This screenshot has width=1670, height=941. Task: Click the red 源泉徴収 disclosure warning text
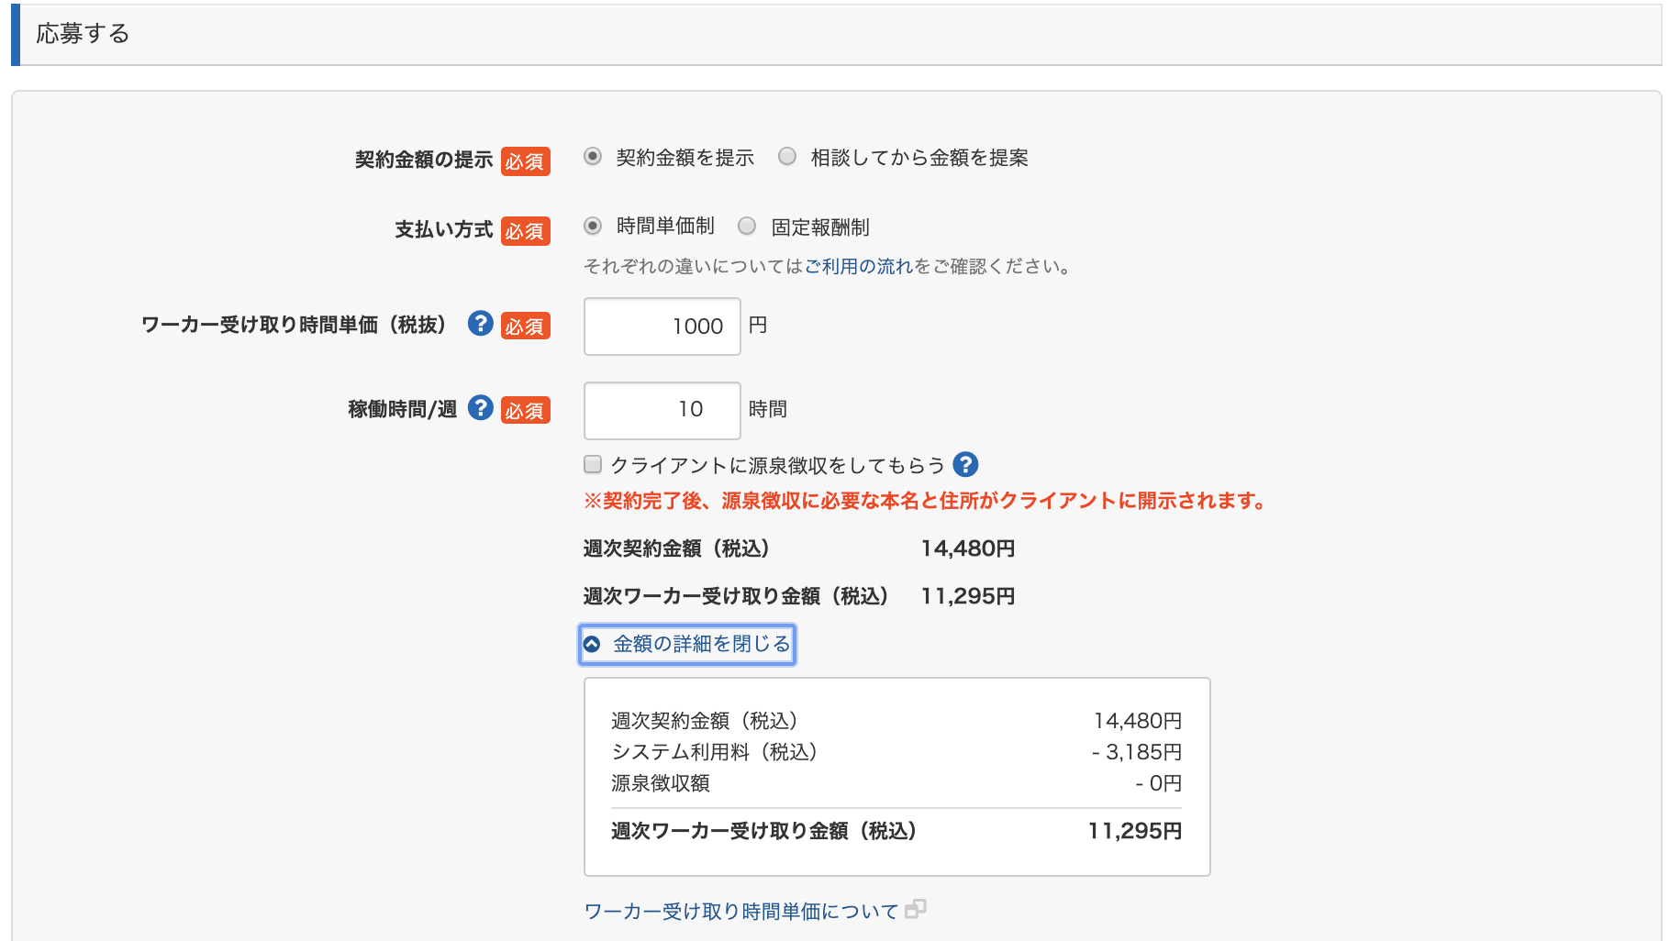pyautogui.click(x=925, y=501)
